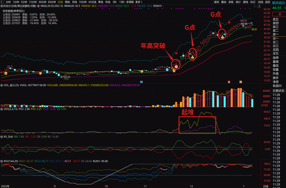
Task: Toggle the right side panel icon
Action: click(259, 6)
